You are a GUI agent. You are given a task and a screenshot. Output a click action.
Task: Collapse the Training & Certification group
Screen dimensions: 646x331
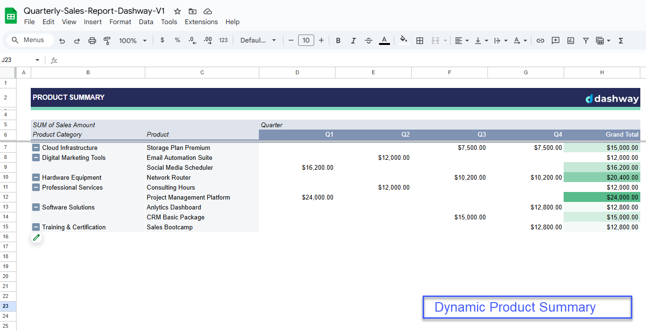[x=36, y=227]
